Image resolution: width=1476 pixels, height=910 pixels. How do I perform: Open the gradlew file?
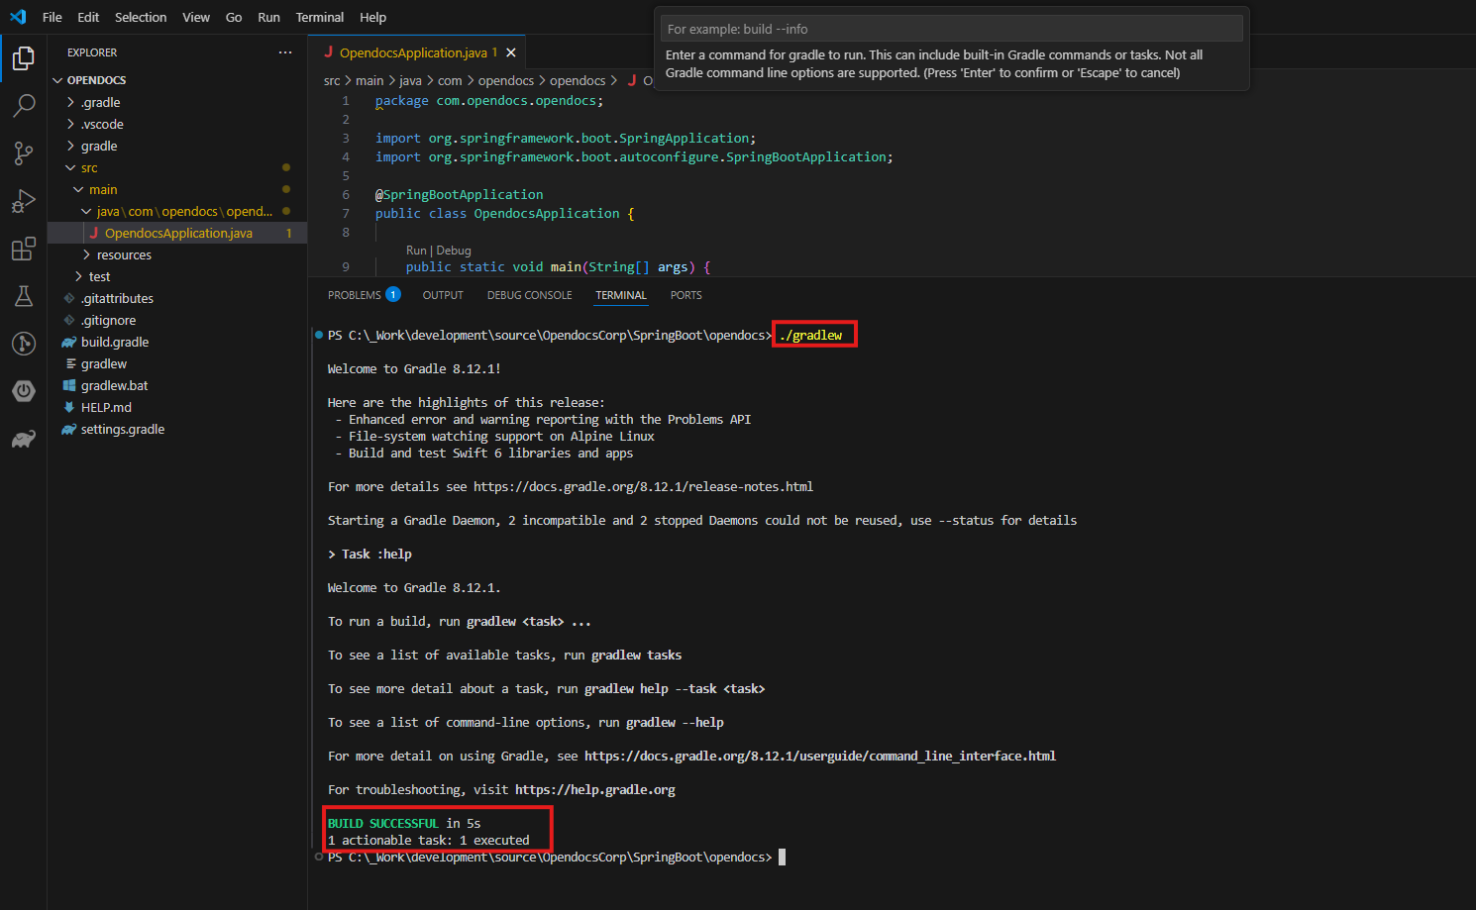tap(177, 363)
